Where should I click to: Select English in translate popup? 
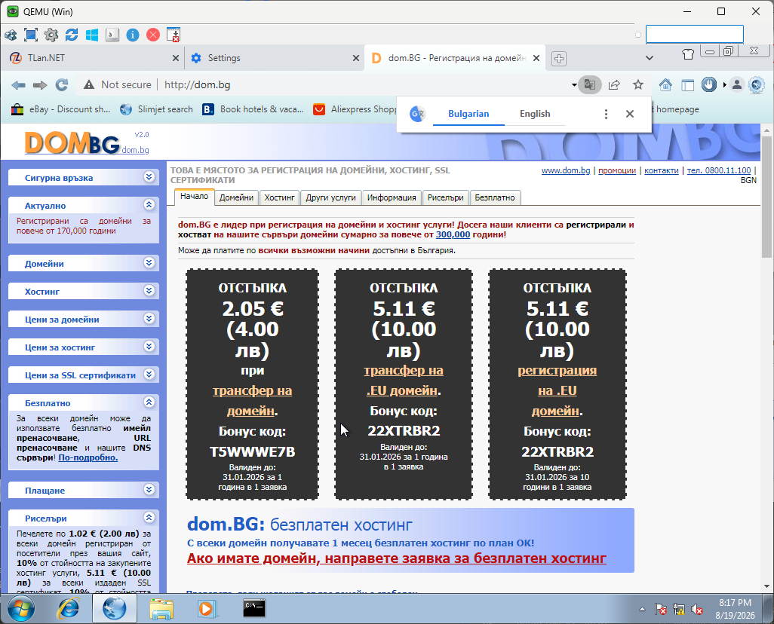(x=535, y=114)
